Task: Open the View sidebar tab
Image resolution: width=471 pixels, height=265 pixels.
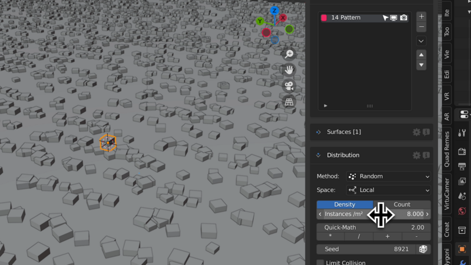Action: pos(447,54)
